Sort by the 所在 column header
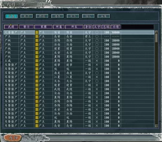 click(x=74, y=27)
